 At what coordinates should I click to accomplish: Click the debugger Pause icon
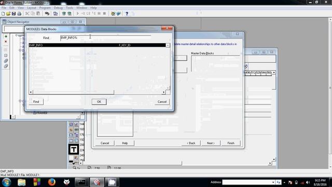click(x=99, y=14)
